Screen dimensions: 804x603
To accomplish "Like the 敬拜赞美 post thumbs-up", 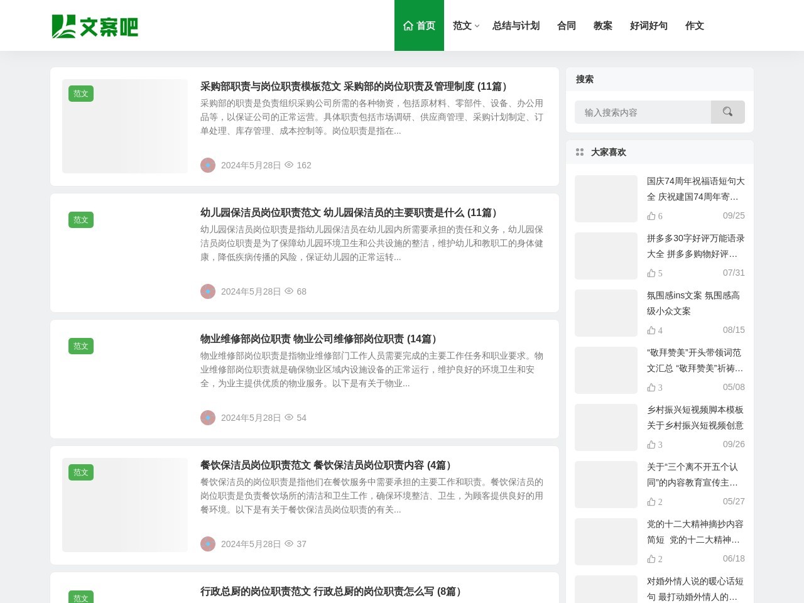I will pyautogui.click(x=651, y=387).
